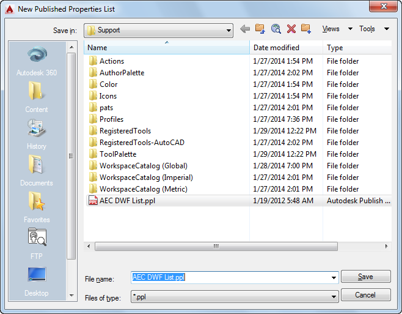Open the Files of type dropdown

(x=235, y=297)
